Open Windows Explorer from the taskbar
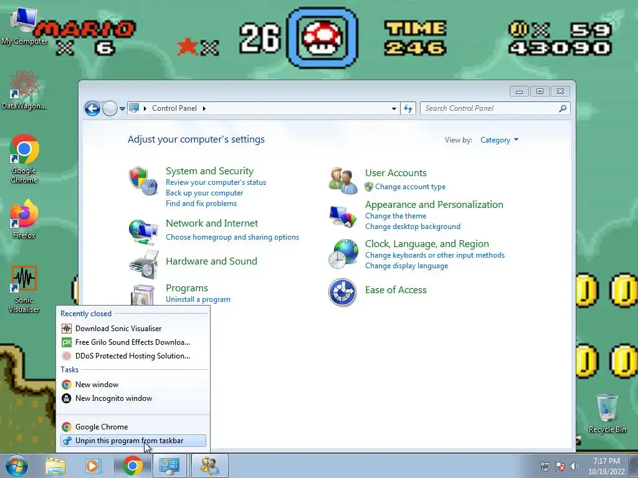The height and width of the screenshot is (478, 638). [x=55, y=466]
